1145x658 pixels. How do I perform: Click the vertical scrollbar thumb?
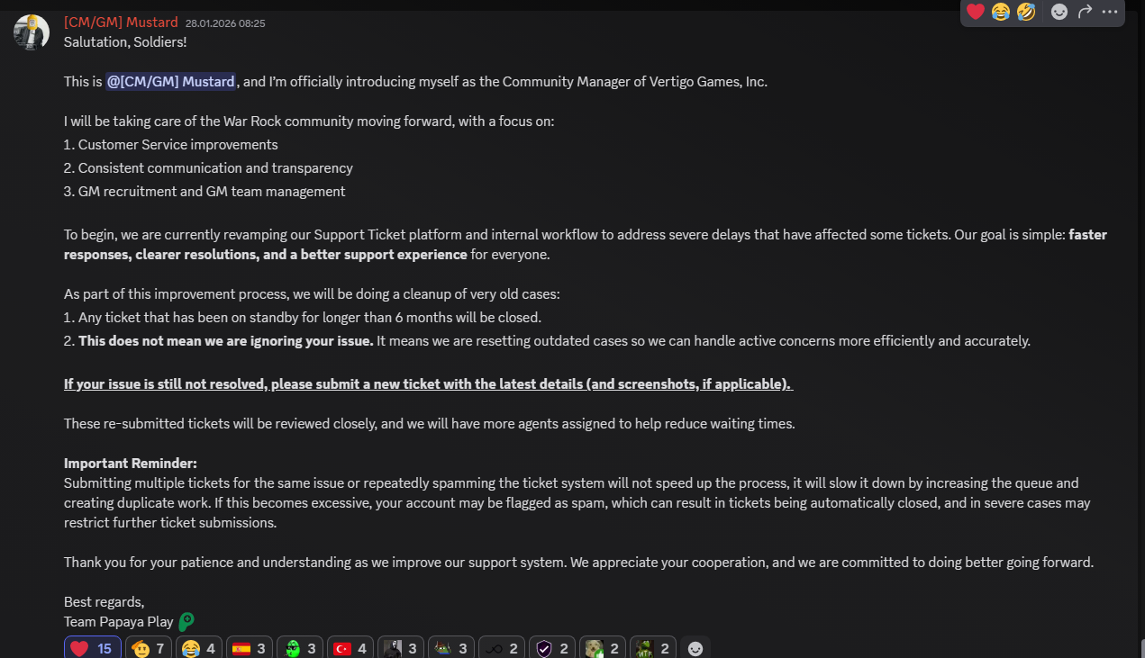pyautogui.click(x=1141, y=648)
